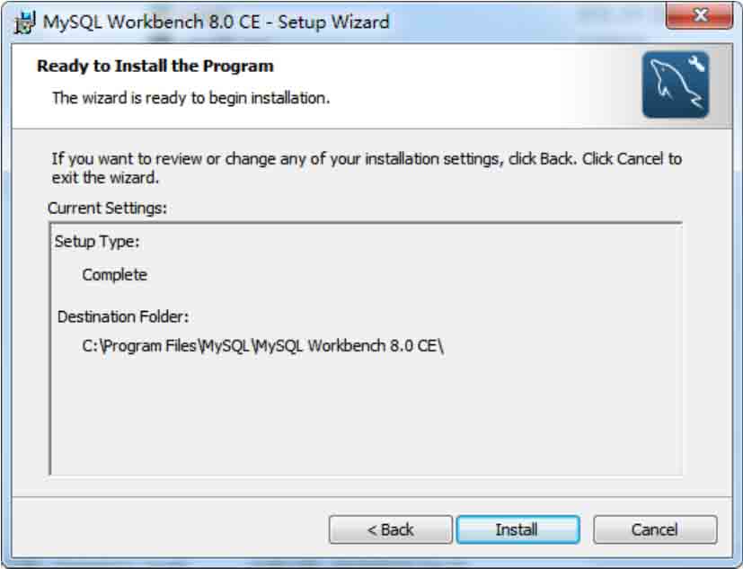Screen dimensions: 743x569
Task: Click the window title 'MySQL Workbench 8.0 CE - Setup Wizard'
Action: pyautogui.click(x=217, y=22)
